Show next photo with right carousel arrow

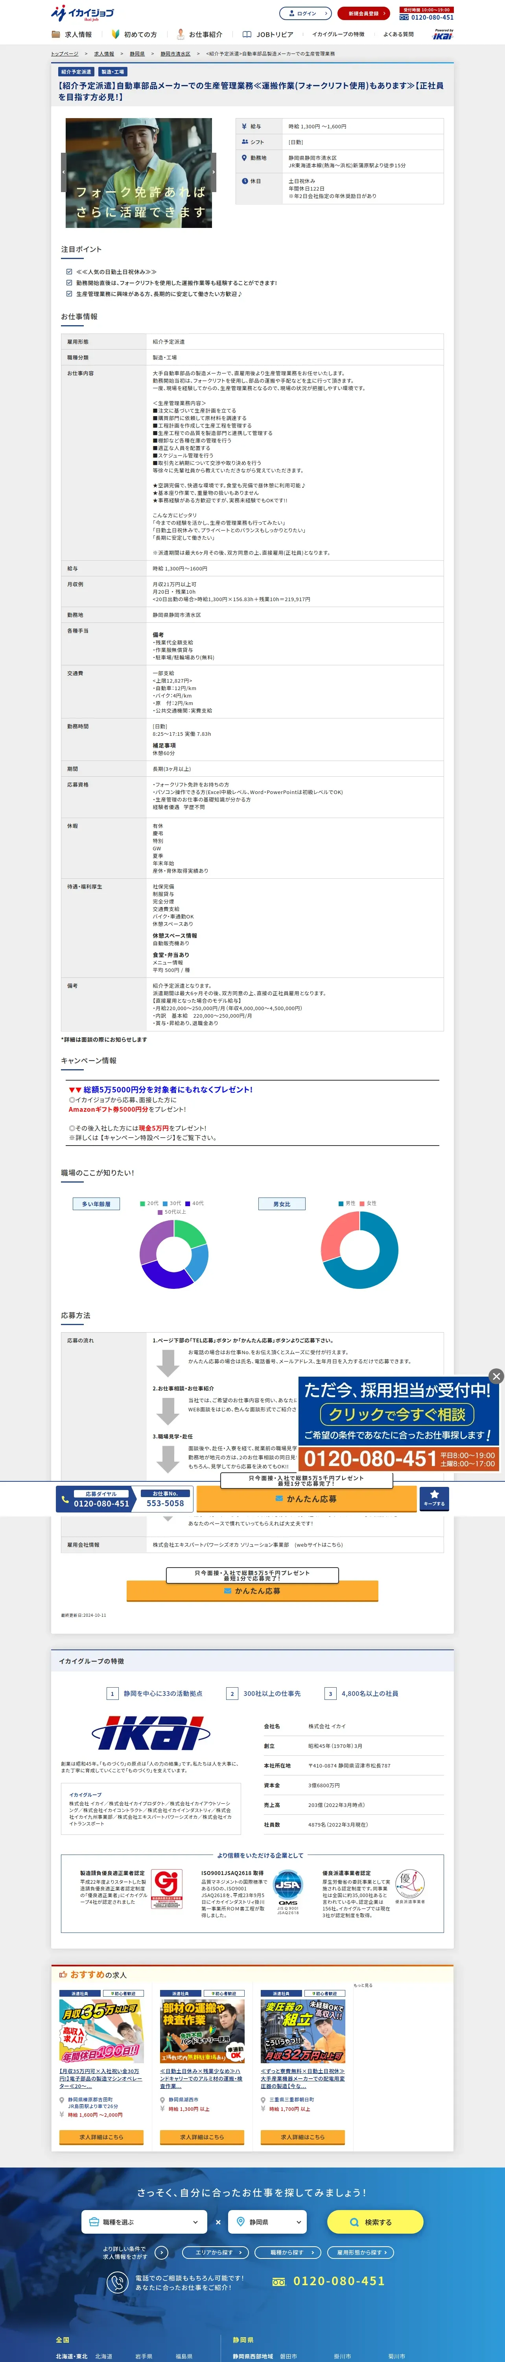point(214,172)
